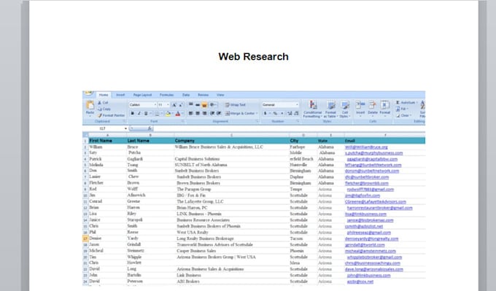Toggle Align Text Left

tap(191, 113)
